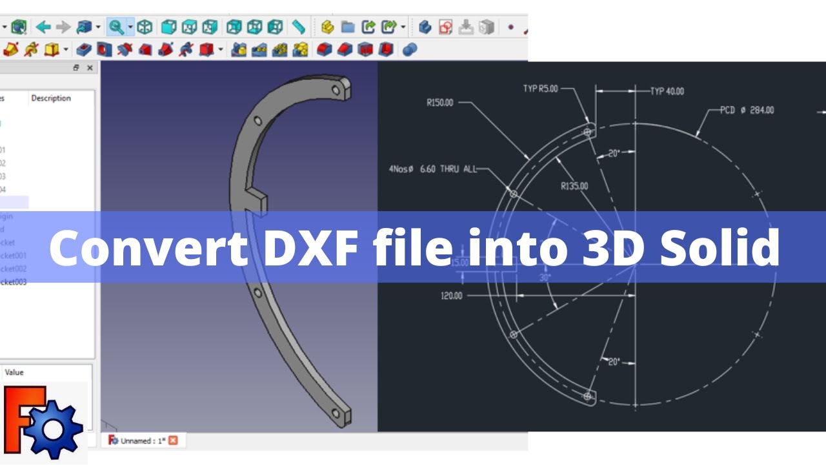
Task: Click the grey forward navigation arrow
Action: [63, 27]
